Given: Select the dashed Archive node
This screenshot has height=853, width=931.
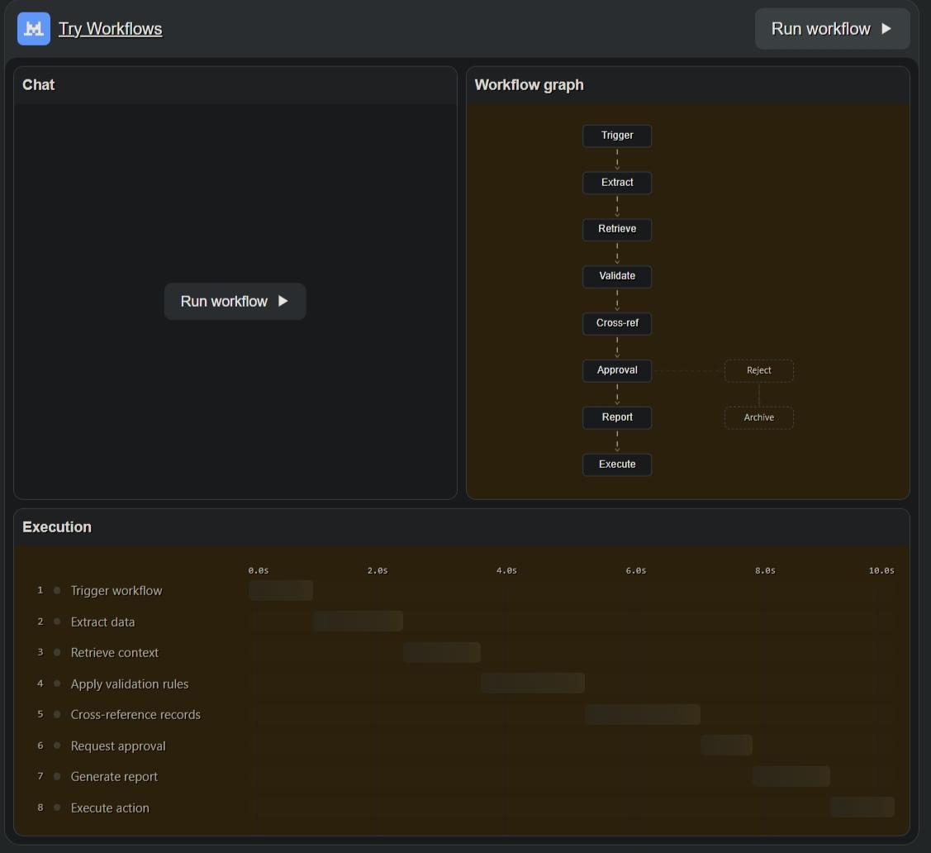Looking at the screenshot, I should tap(758, 417).
